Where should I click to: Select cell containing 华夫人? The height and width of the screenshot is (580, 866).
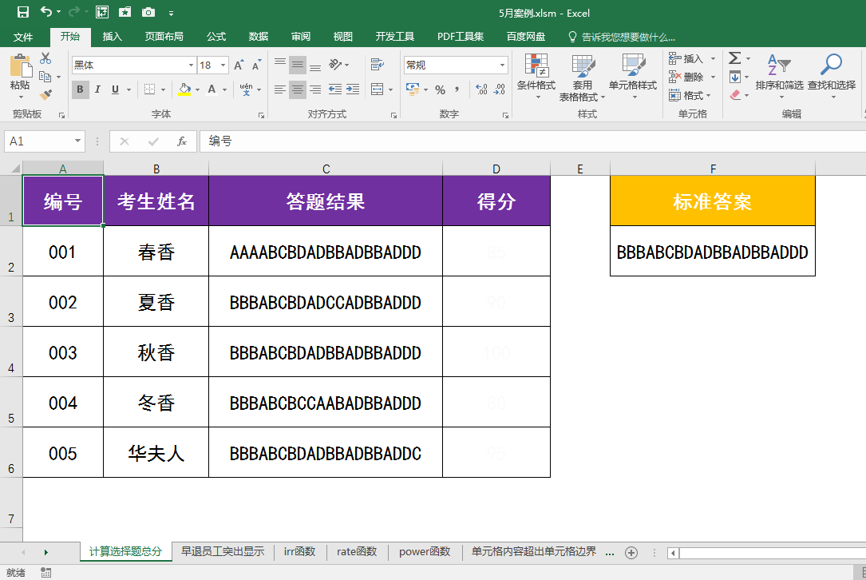pyautogui.click(x=156, y=453)
